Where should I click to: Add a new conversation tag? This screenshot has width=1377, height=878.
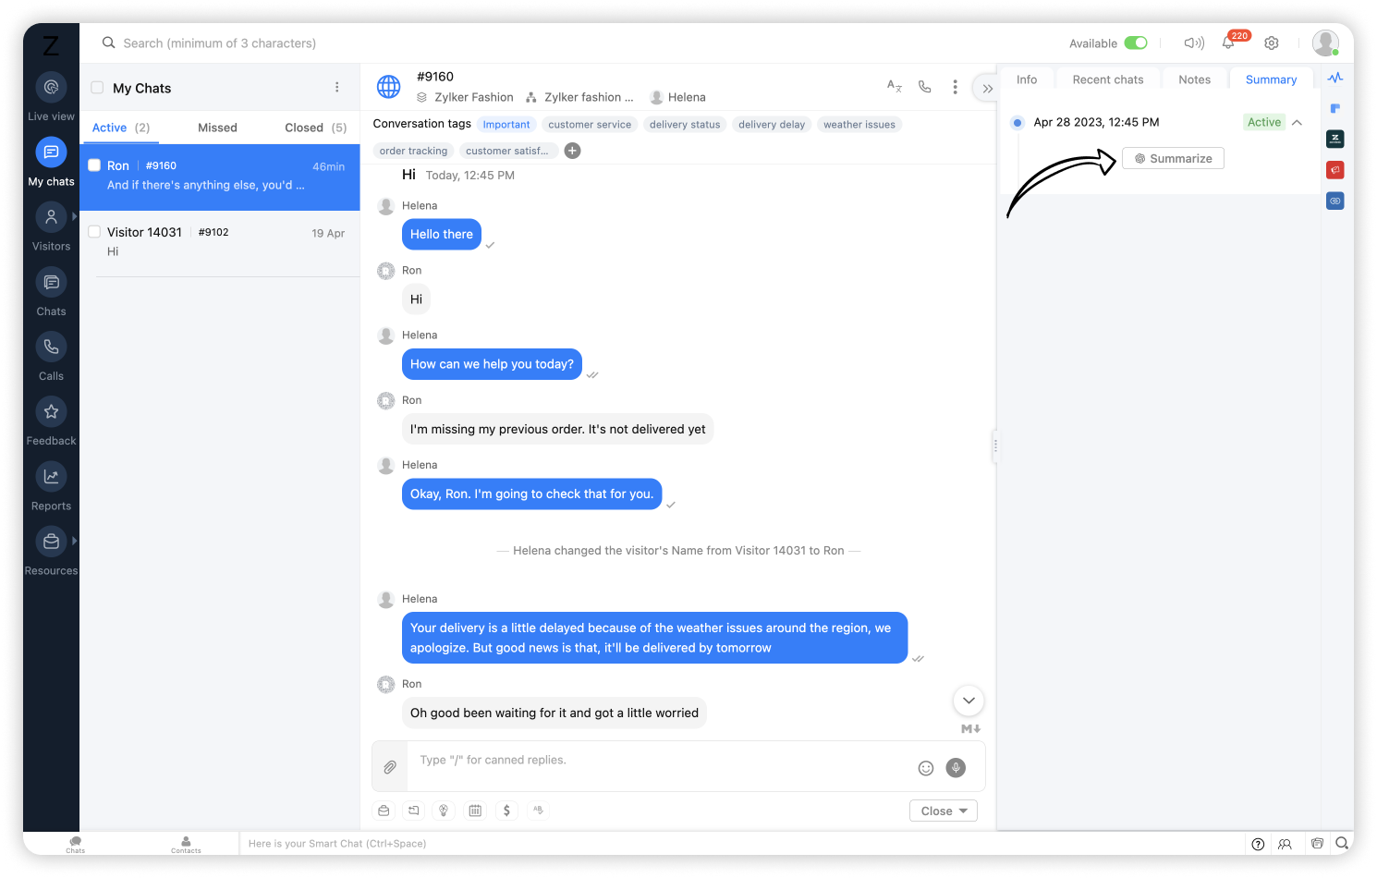click(572, 151)
